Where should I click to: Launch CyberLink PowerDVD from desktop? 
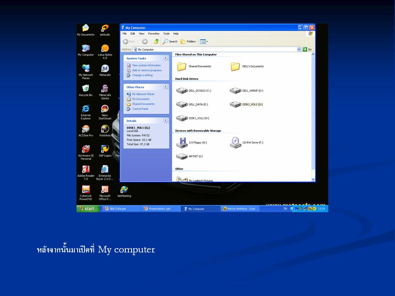click(86, 193)
